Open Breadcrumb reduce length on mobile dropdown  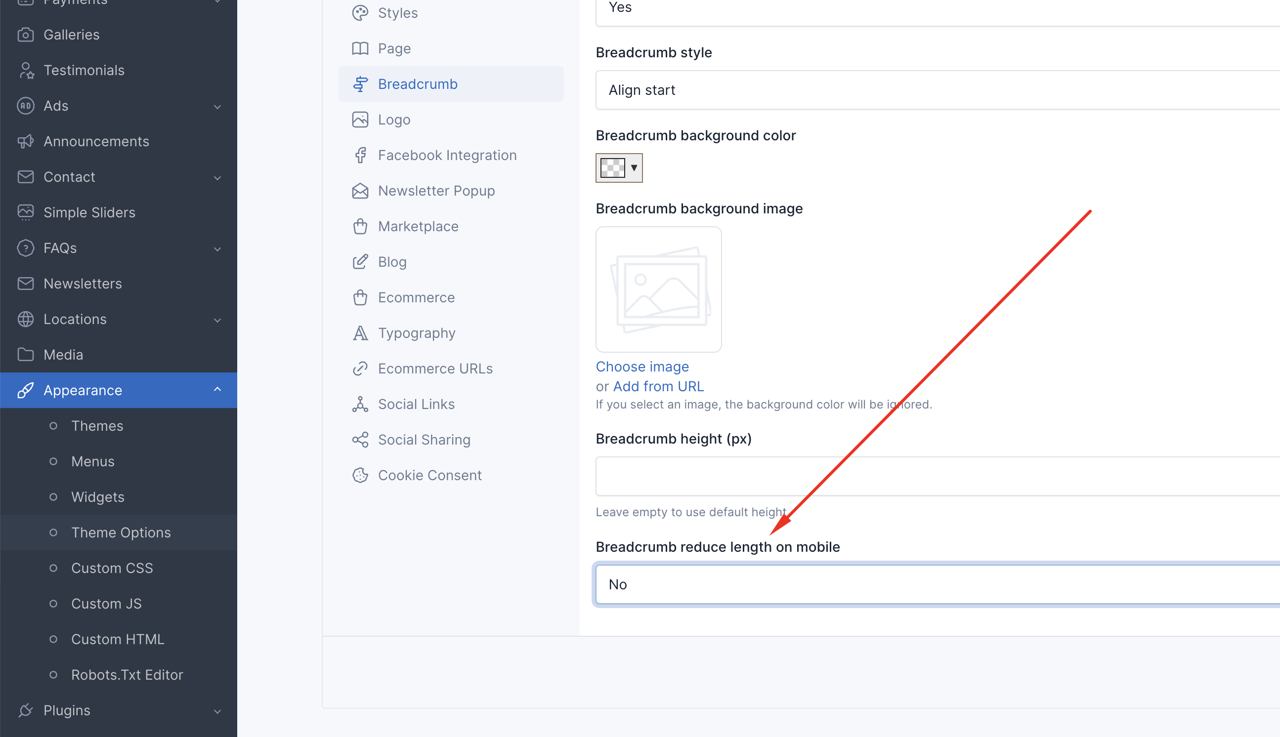pos(938,584)
